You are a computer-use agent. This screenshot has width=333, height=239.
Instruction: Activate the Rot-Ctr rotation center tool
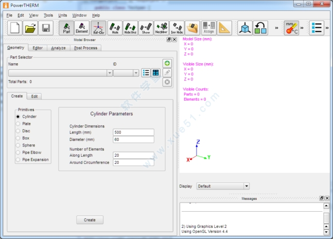point(98,28)
